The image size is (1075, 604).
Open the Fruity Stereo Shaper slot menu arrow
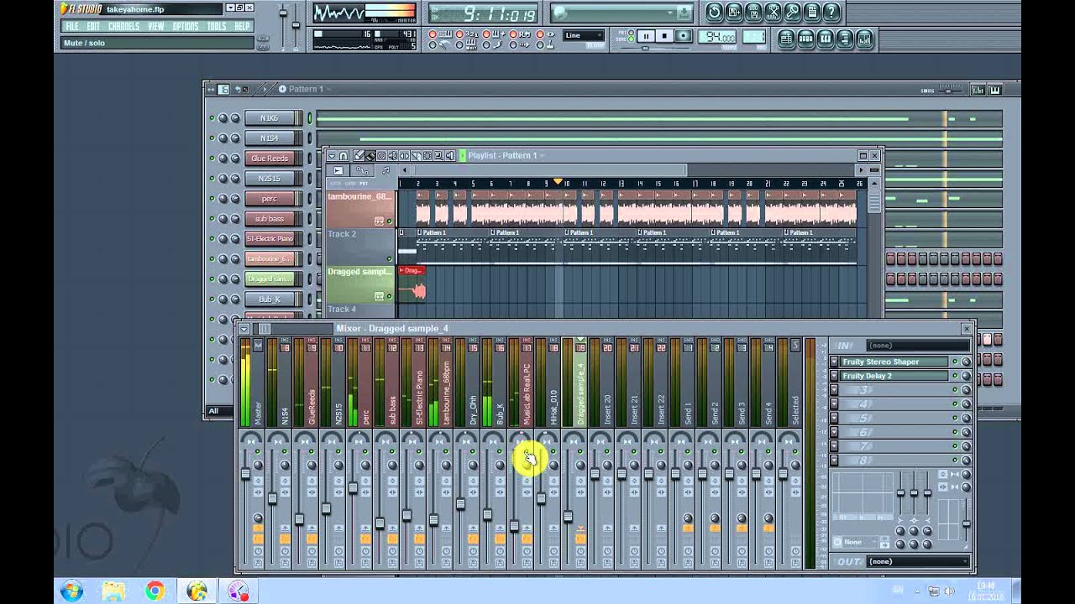(x=834, y=362)
